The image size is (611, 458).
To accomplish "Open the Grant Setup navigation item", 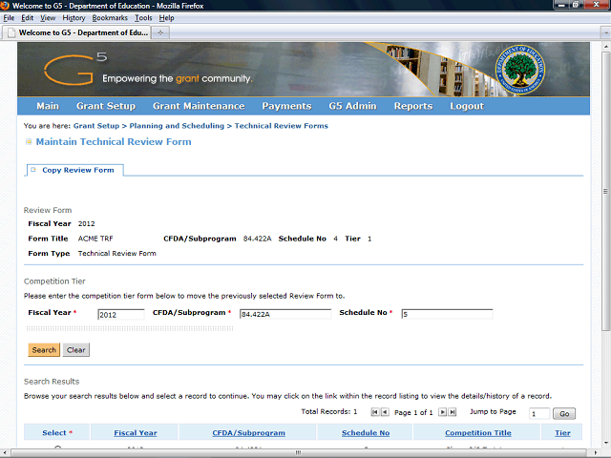I will [106, 106].
